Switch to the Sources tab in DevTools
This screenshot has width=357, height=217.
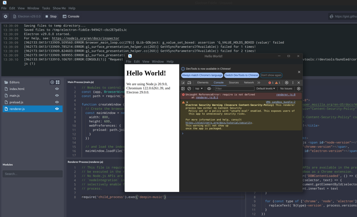point(234,82)
